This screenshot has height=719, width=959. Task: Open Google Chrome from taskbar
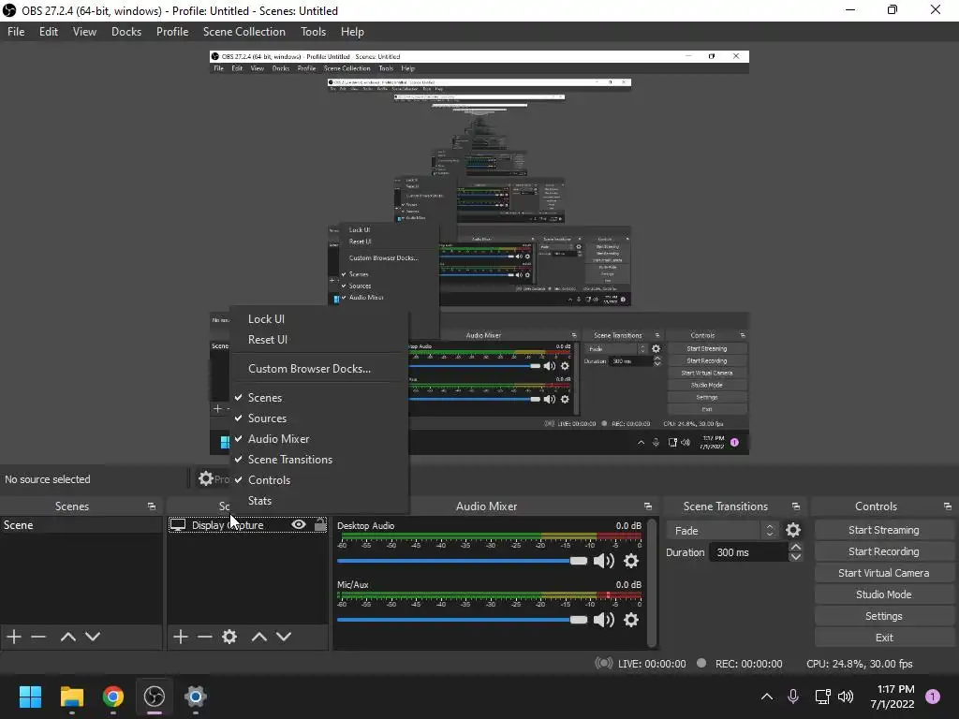113,697
